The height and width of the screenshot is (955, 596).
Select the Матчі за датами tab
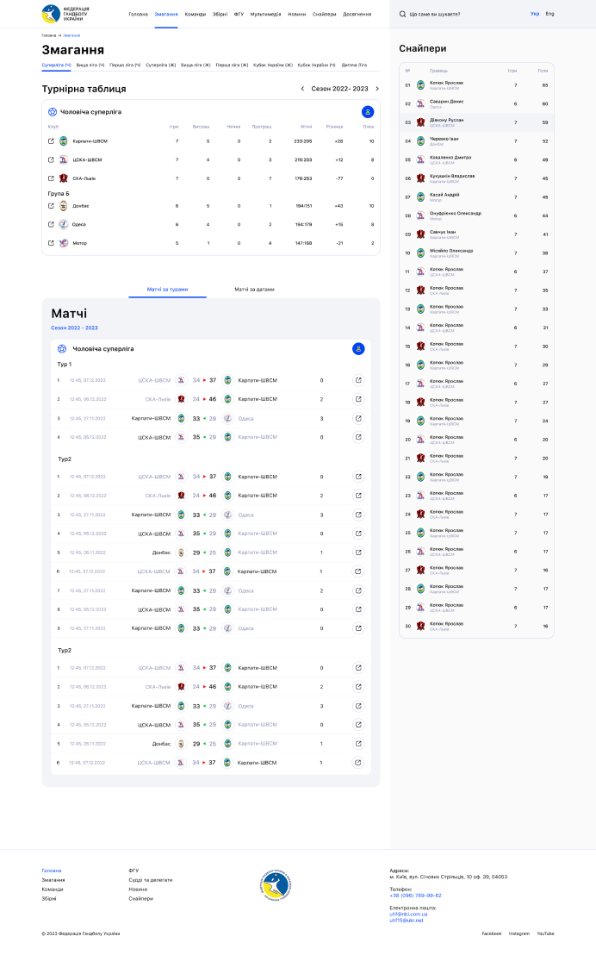[254, 290]
